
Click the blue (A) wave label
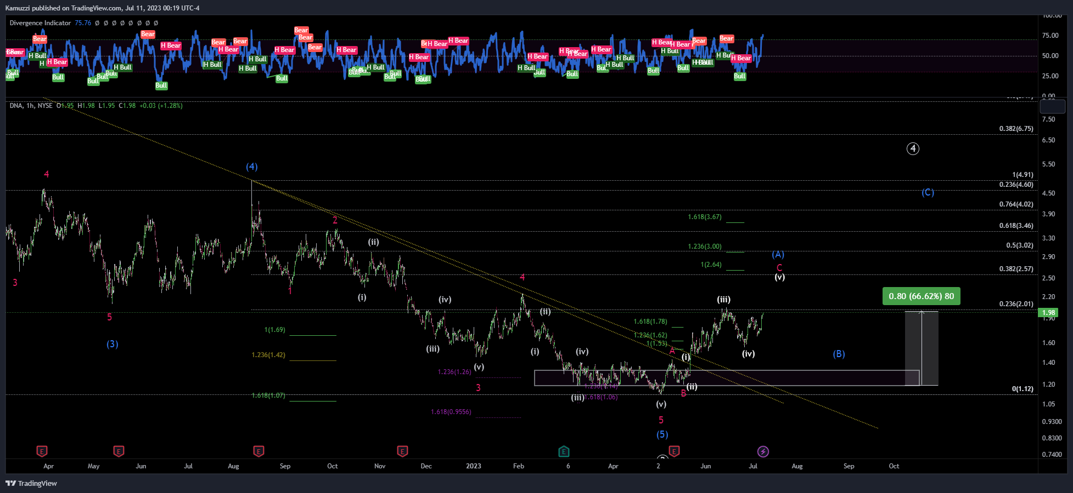click(778, 254)
